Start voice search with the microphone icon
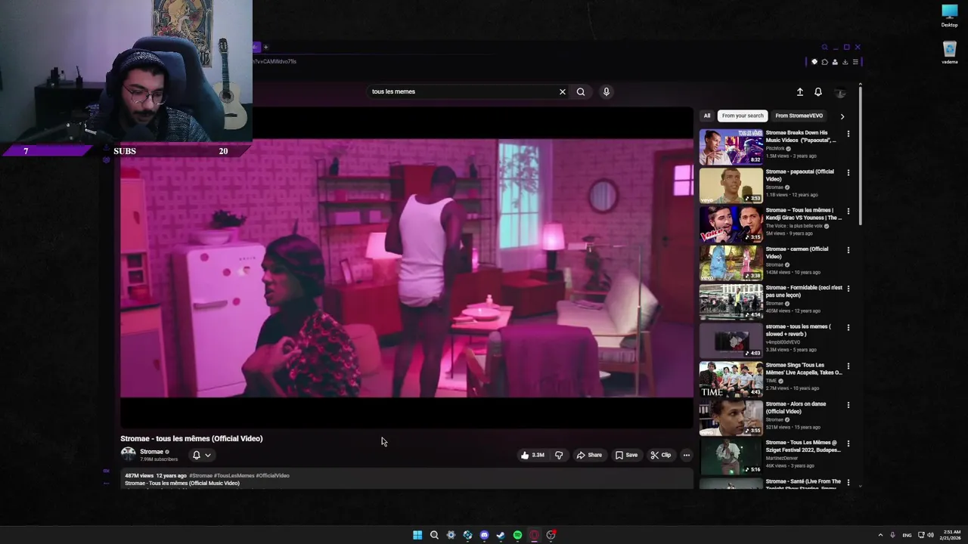This screenshot has height=544, width=968. [606, 91]
